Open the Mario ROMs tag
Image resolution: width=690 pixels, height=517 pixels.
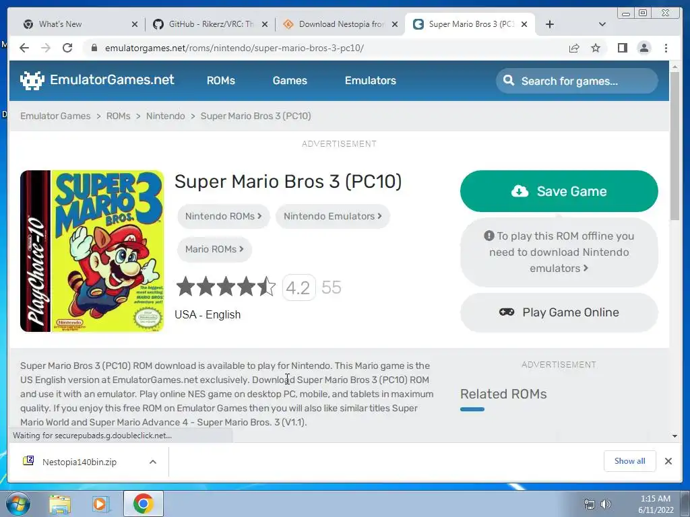(x=214, y=249)
